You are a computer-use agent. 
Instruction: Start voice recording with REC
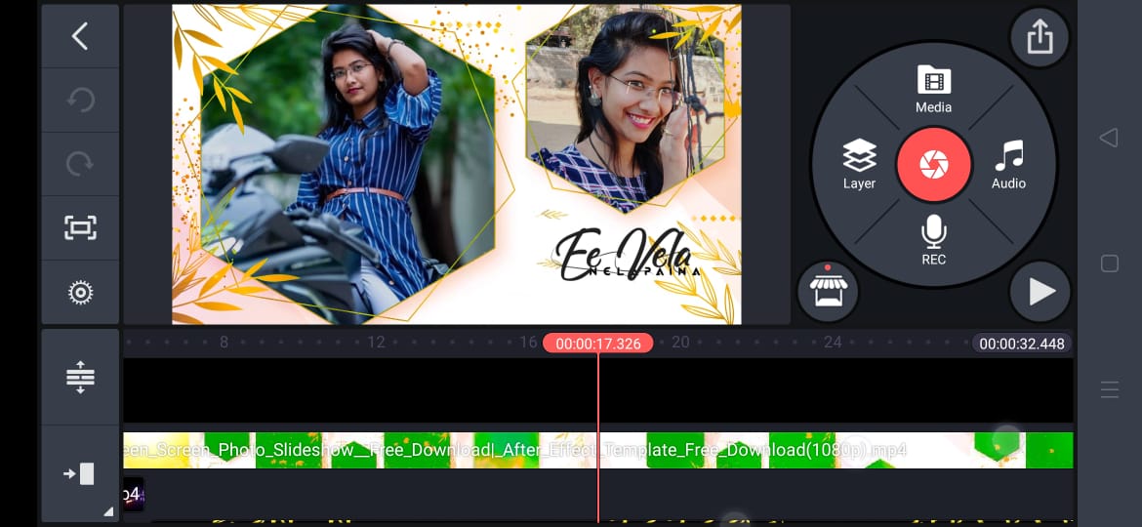click(x=933, y=240)
